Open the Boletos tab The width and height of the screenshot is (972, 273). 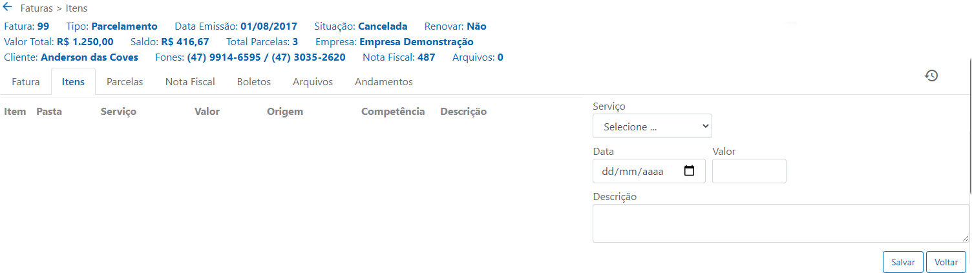click(x=254, y=82)
